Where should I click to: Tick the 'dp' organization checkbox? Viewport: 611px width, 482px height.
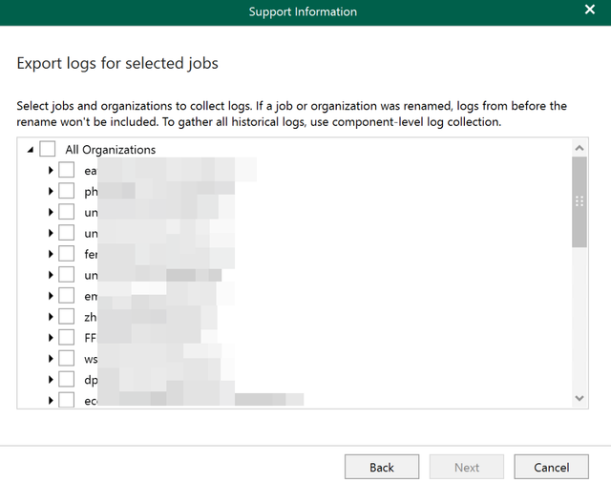[66, 379]
